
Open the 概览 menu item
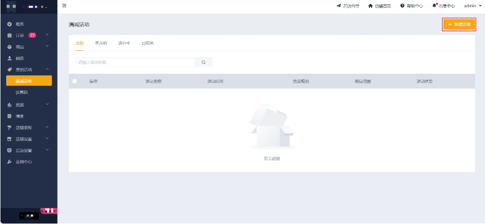(20, 24)
